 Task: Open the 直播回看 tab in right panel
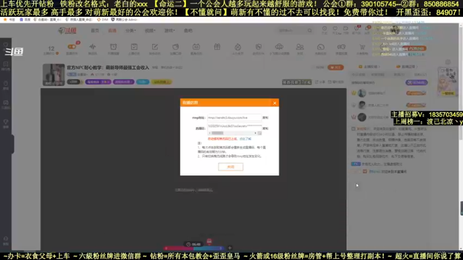pyautogui.click(x=407, y=67)
